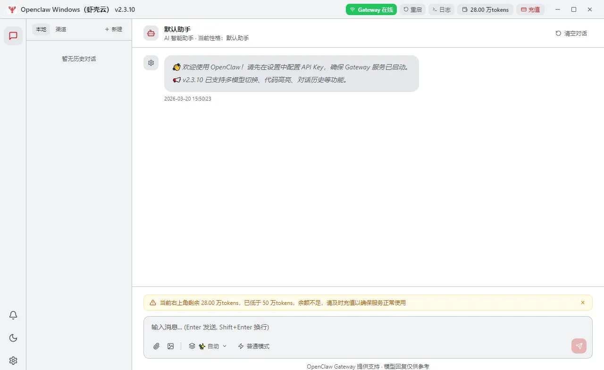Click the Gateway 在线 status badge
The height and width of the screenshot is (370, 604).
point(371,9)
